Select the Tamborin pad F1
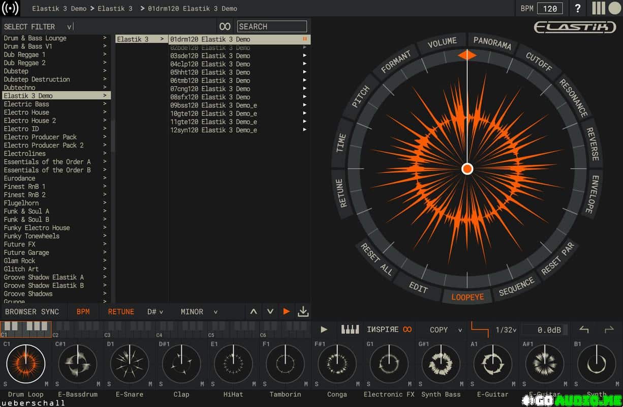The width and height of the screenshot is (623, 407). click(x=285, y=364)
